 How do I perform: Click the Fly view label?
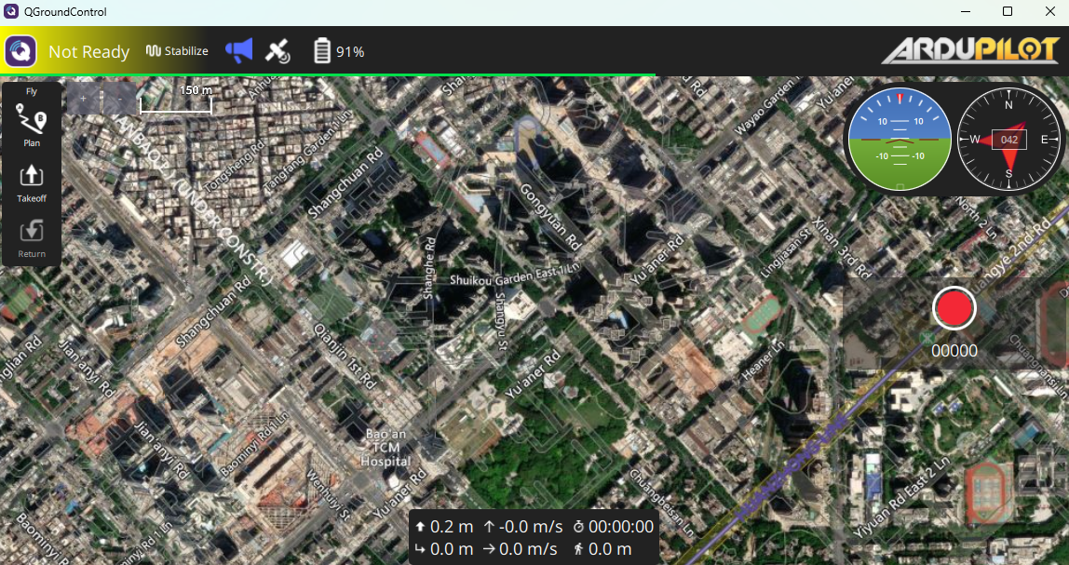(32, 91)
